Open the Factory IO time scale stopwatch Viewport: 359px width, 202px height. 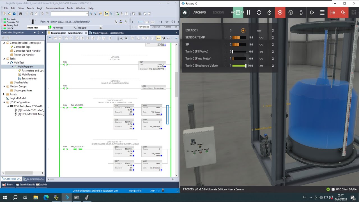[269, 12]
